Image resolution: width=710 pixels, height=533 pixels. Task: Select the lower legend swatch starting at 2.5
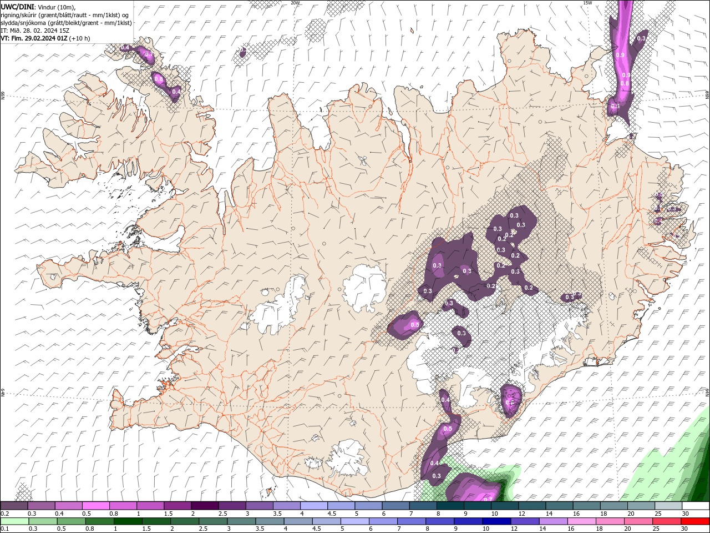(212, 521)
